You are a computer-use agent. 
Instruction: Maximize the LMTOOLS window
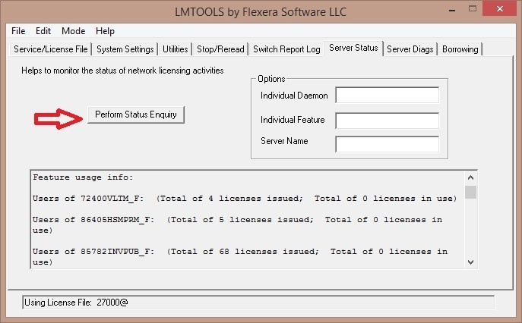click(473, 9)
